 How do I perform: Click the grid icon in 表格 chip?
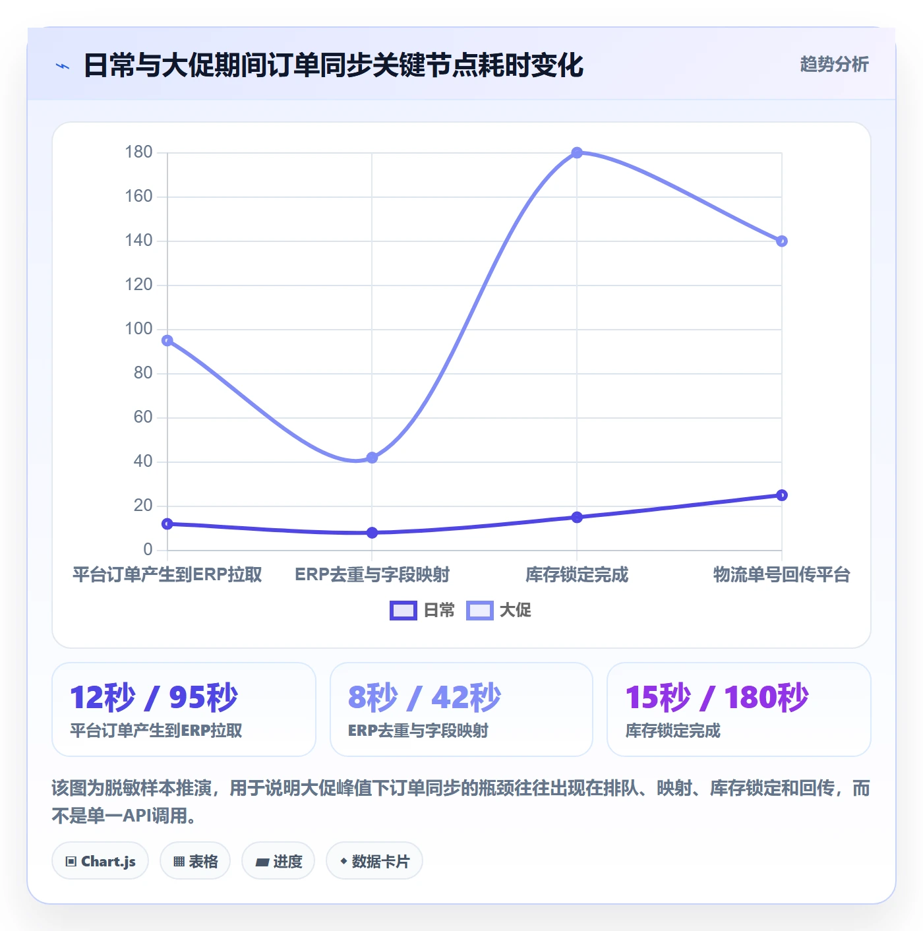tap(179, 861)
